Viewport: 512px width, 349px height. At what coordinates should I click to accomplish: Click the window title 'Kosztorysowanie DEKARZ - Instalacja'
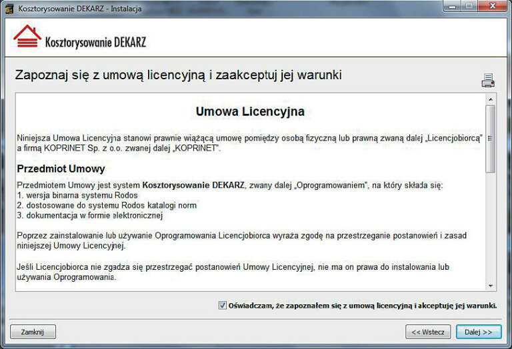point(80,9)
